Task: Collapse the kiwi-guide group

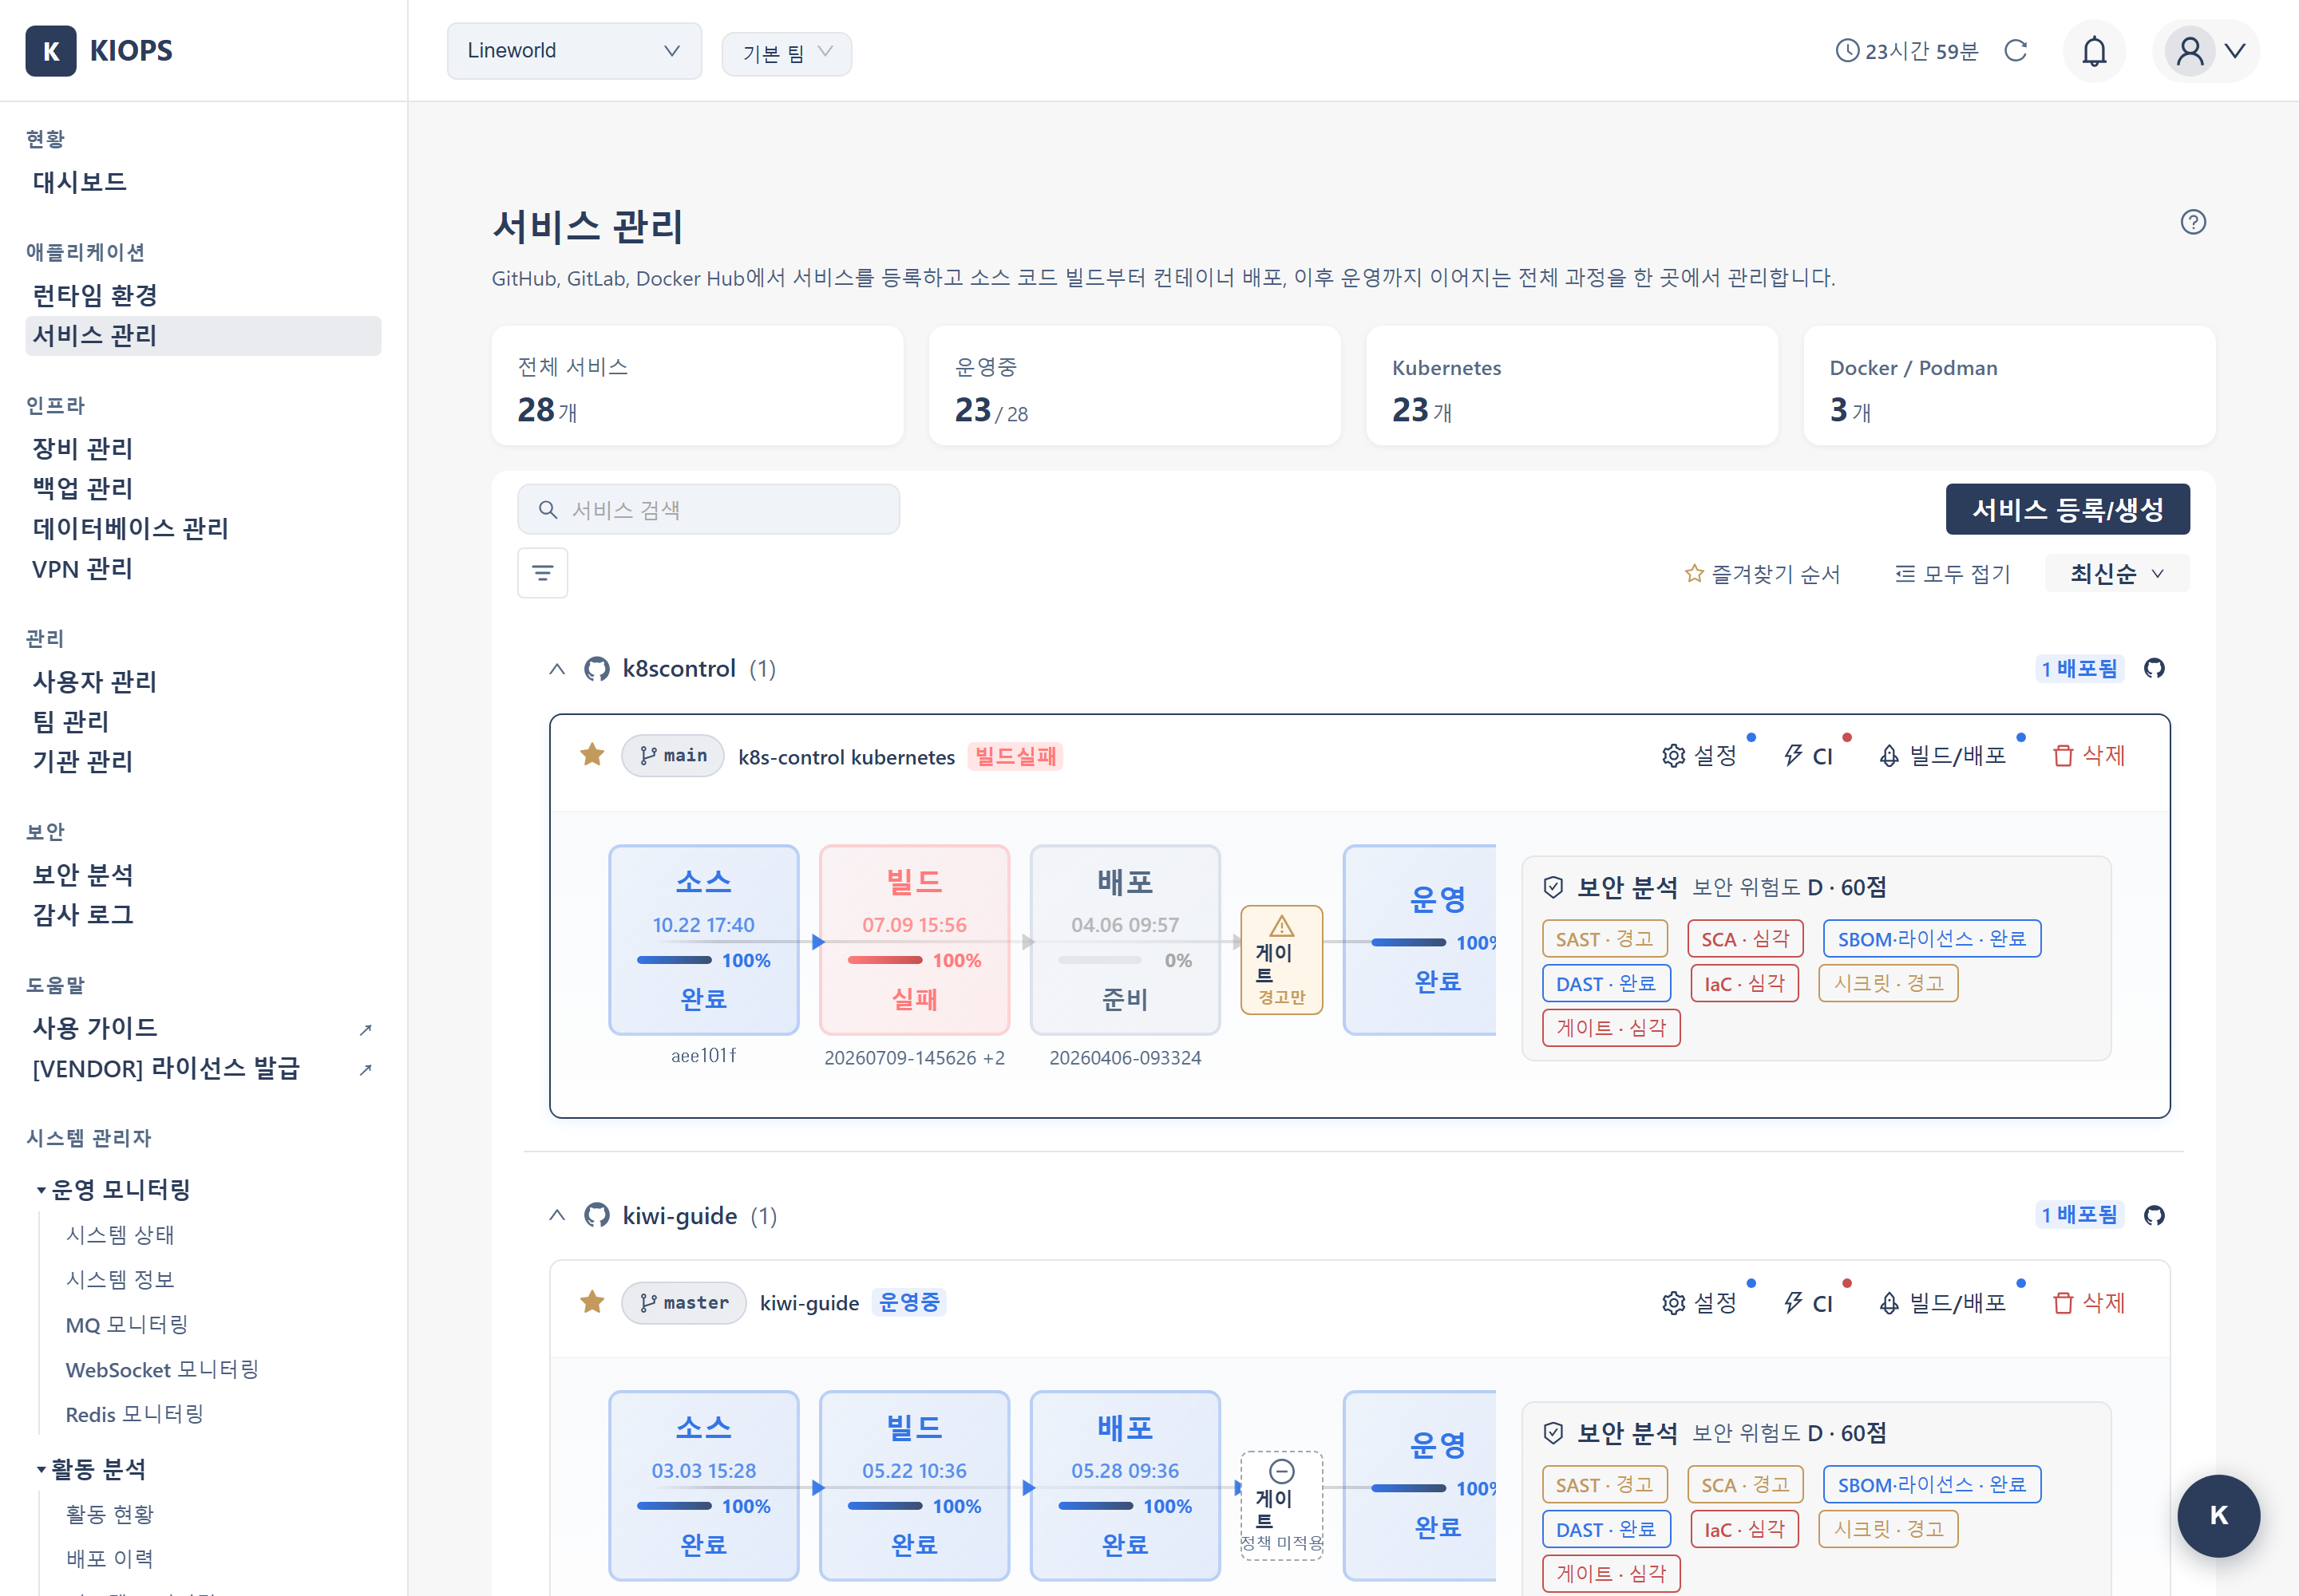Action: 557,1215
